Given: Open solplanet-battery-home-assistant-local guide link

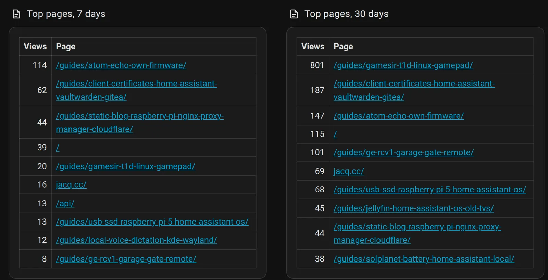Looking at the screenshot, I should click(x=424, y=259).
